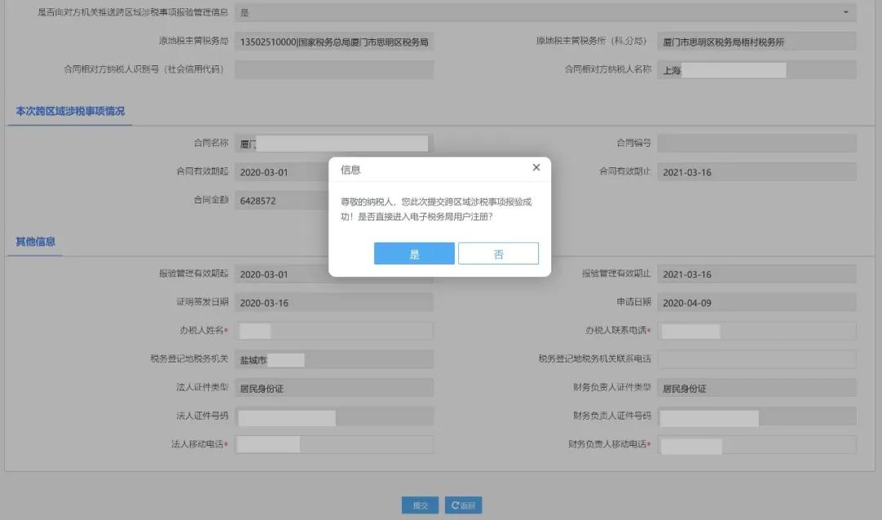Click 否 to decline registration

pos(498,253)
